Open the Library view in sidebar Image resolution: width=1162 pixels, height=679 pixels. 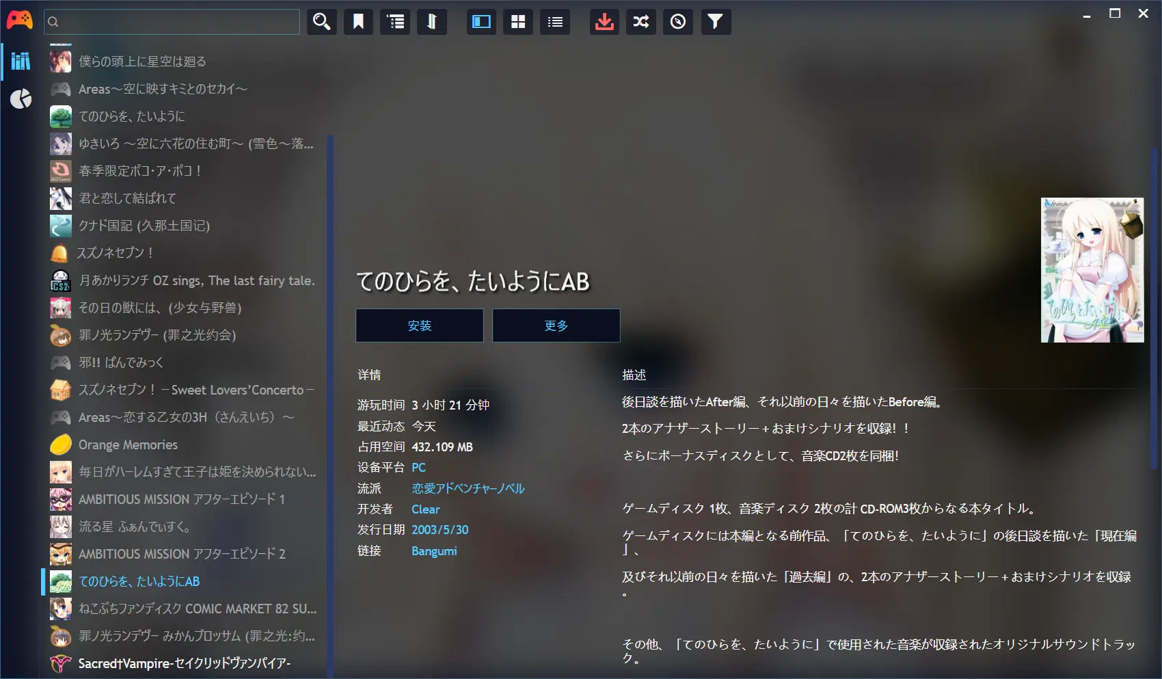click(21, 62)
